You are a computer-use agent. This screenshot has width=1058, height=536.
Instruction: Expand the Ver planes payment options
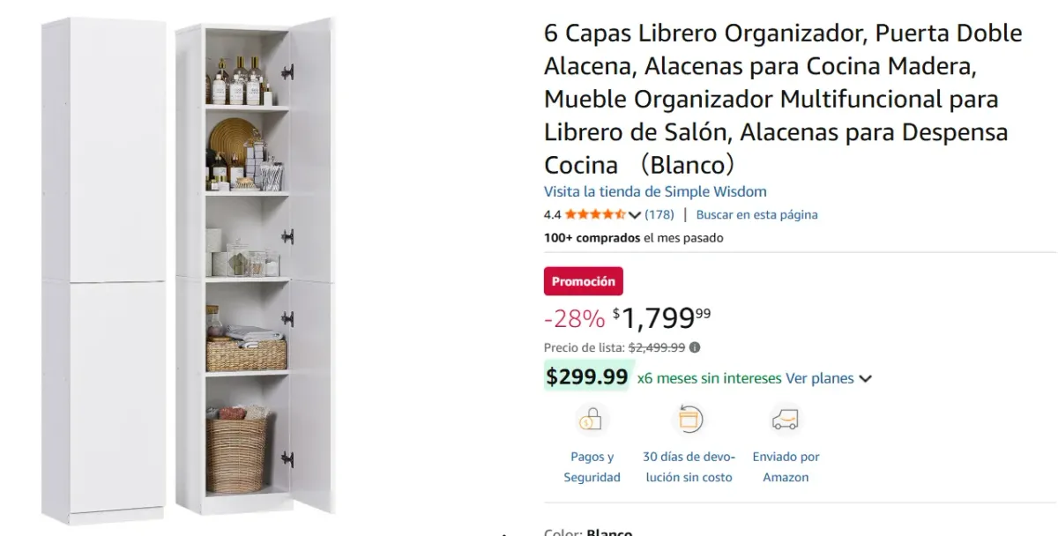point(818,378)
